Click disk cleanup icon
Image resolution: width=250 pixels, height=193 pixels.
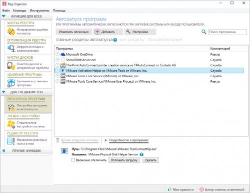(11, 66)
